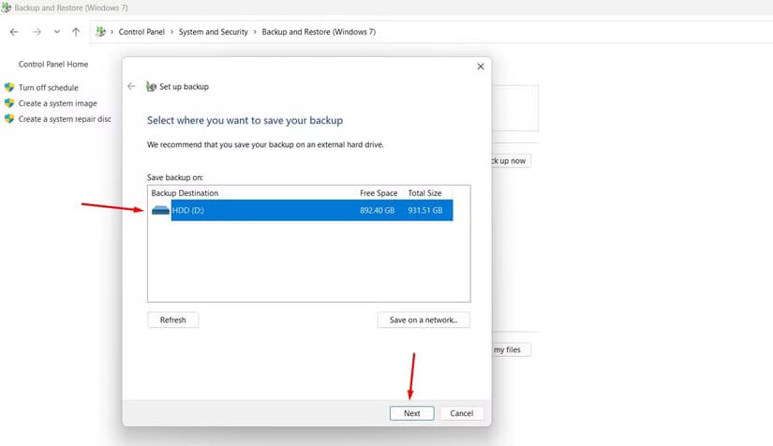Click Restore my files button behind dialog
Viewport: 773px width, 446px height.
pyautogui.click(x=511, y=349)
